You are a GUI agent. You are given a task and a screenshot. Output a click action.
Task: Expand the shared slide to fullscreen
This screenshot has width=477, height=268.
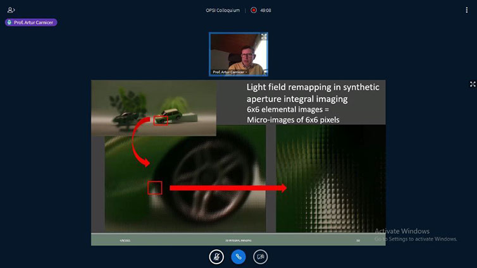[x=472, y=84]
